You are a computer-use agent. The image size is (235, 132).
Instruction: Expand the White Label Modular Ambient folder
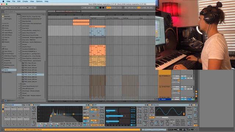[19, 95]
